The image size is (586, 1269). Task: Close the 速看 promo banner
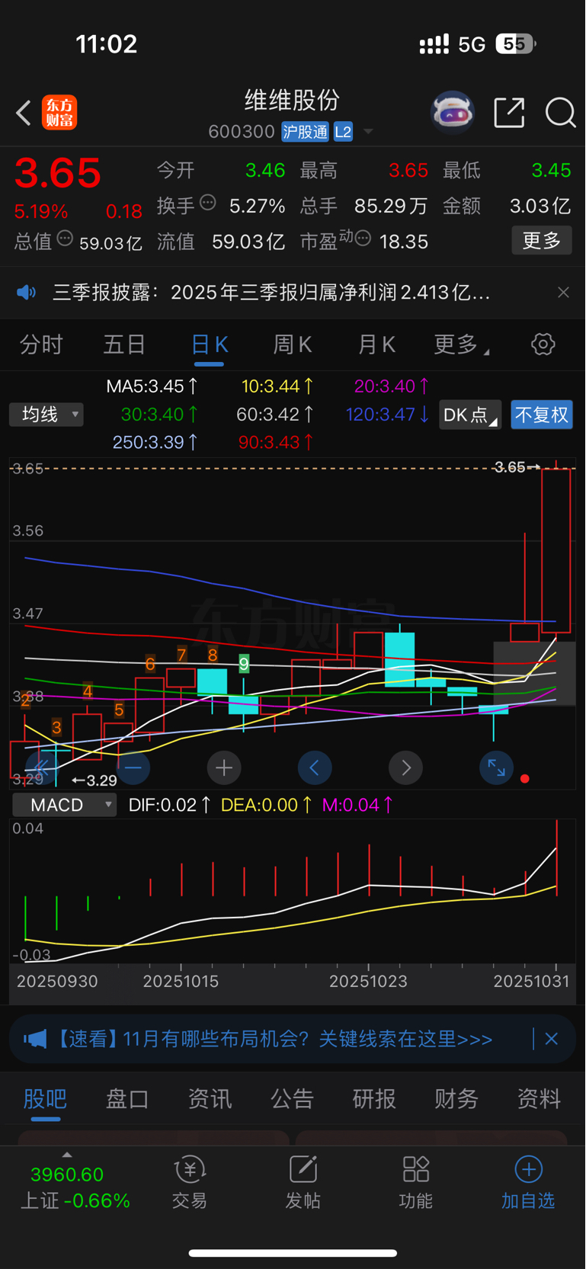pyautogui.click(x=552, y=1039)
